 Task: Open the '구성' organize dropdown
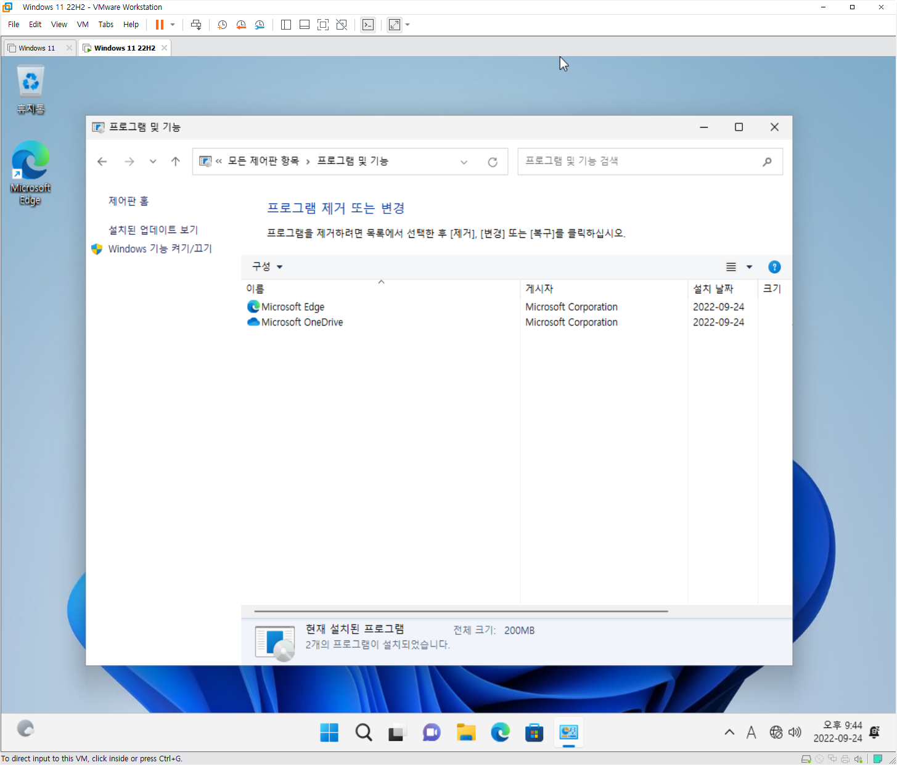click(267, 267)
